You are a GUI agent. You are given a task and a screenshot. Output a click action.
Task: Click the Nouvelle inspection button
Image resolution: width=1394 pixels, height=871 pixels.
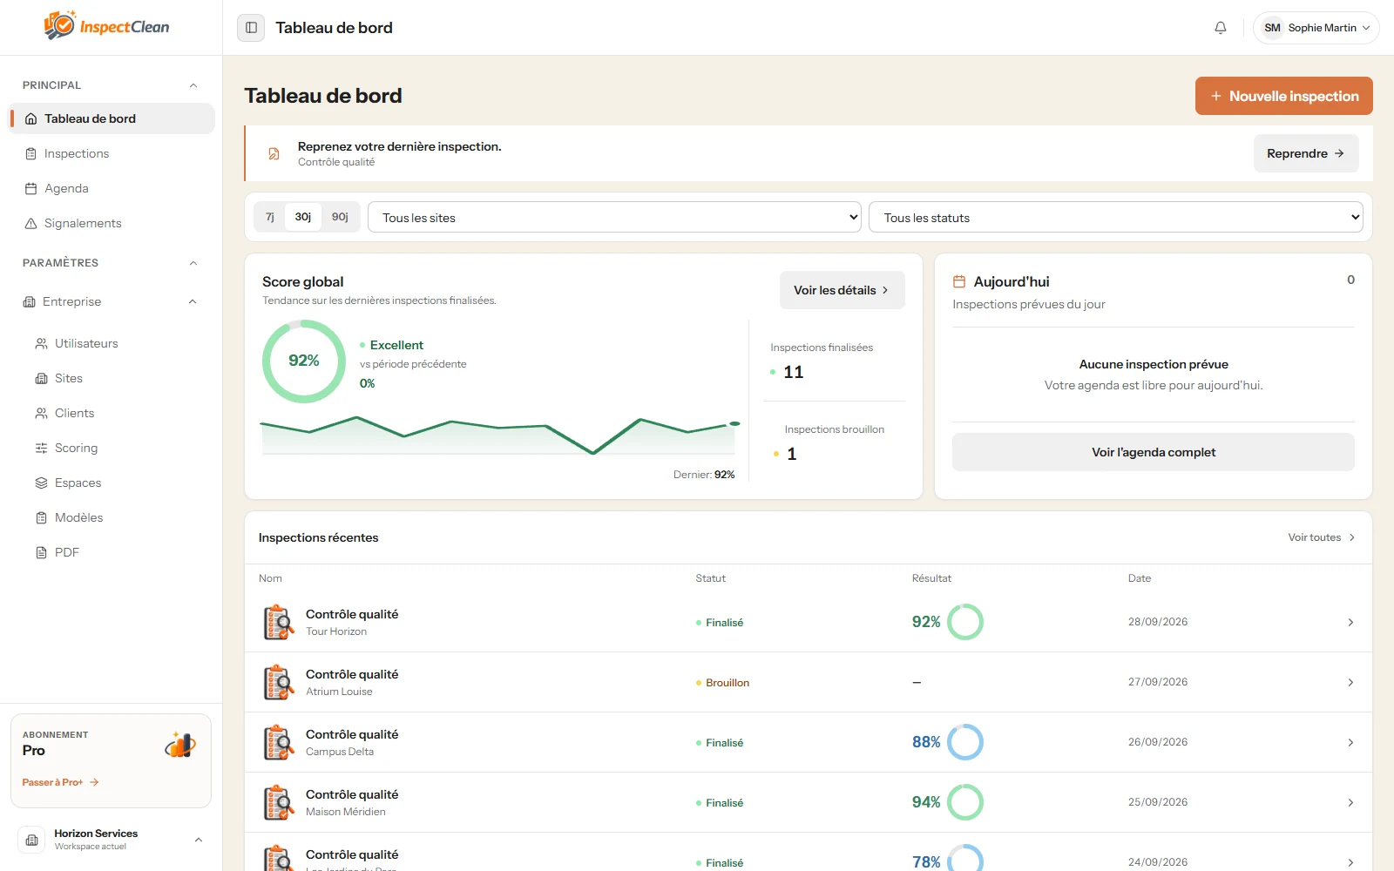tap(1283, 96)
